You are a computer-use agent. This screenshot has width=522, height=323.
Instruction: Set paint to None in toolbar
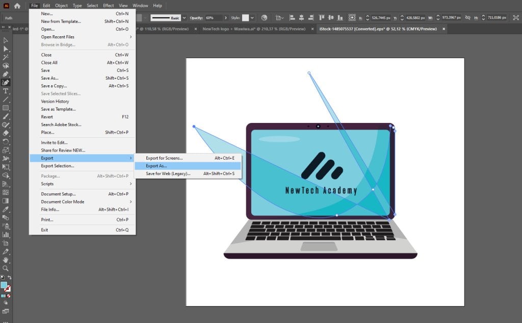click(9, 295)
